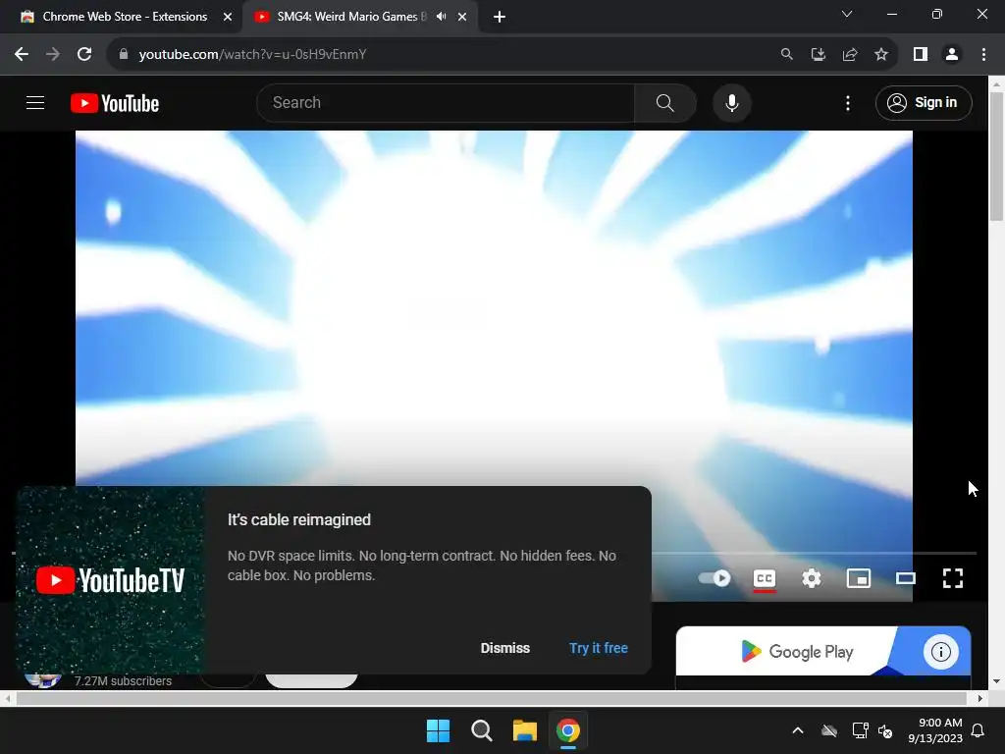Close the Chrome Web Store tab
This screenshot has width=1005, height=754.
point(228,17)
